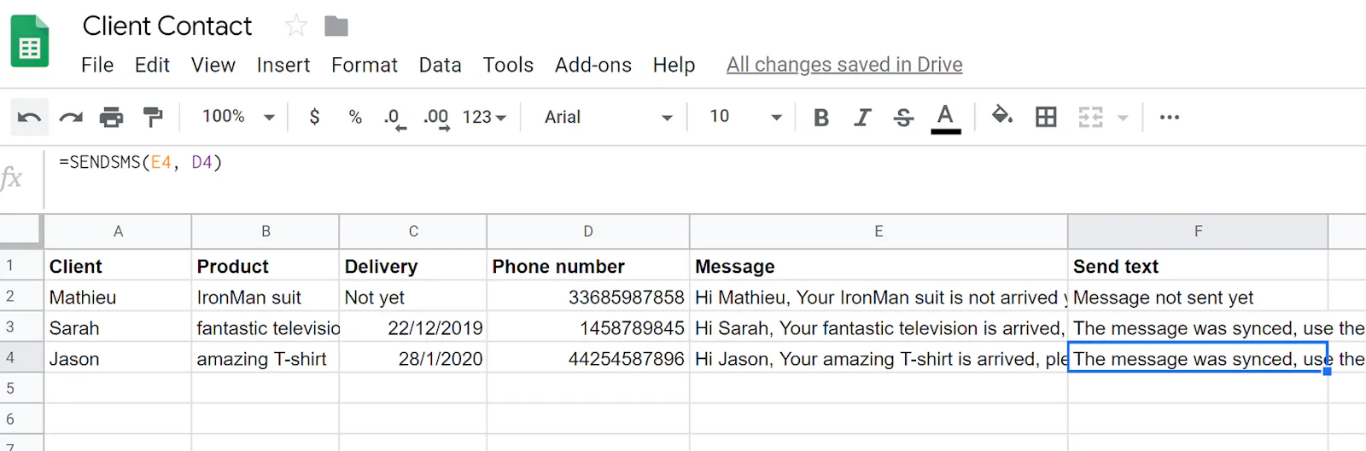Click All changes saved in Drive link
1366x451 pixels.
[844, 65]
